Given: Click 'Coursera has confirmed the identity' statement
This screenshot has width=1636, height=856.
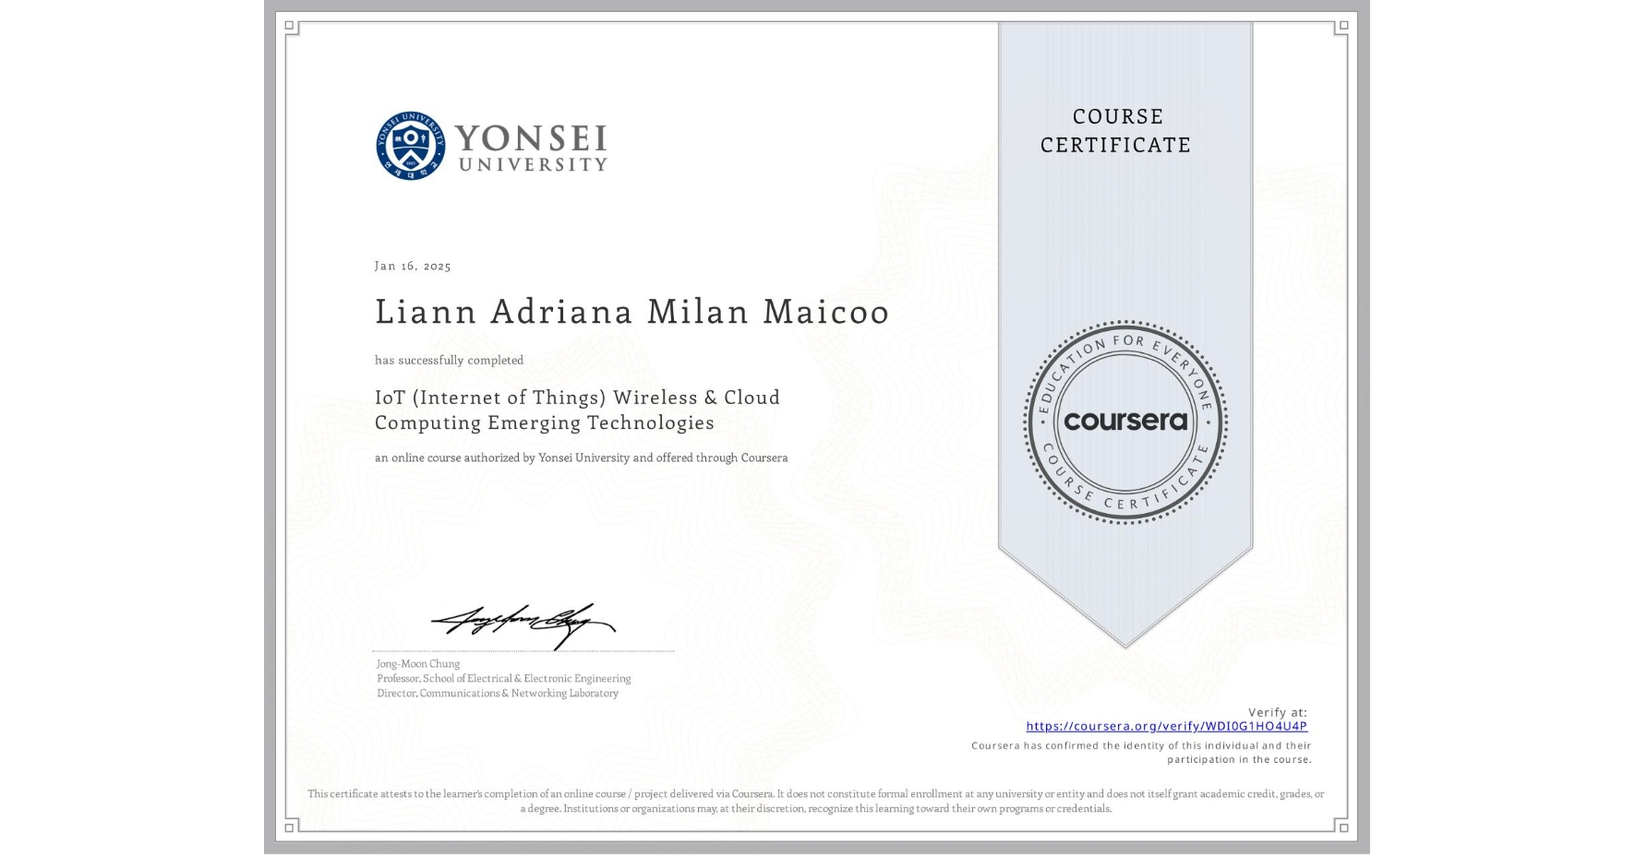Looking at the screenshot, I should 1141,745.
